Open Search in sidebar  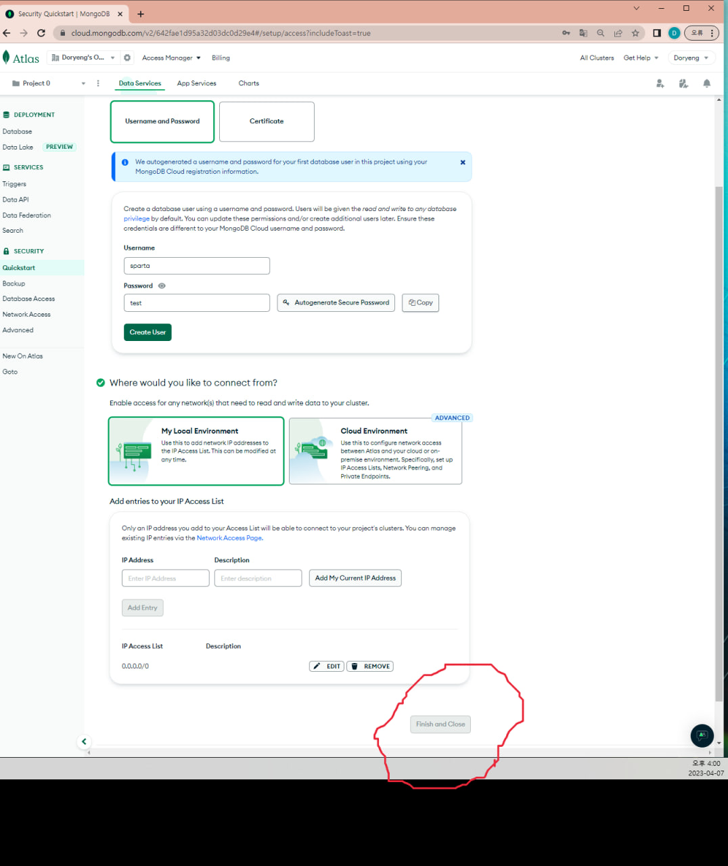pyautogui.click(x=13, y=231)
